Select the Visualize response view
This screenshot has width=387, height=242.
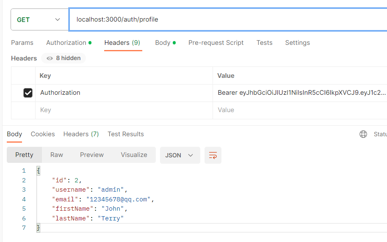click(134, 155)
